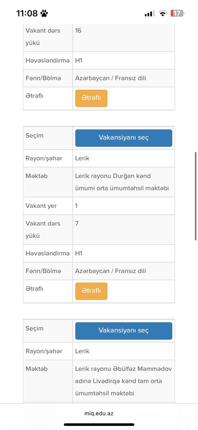Tap the vacant lesson load value 16
Viewport: 198px width, 430px height.
click(78, 31)
